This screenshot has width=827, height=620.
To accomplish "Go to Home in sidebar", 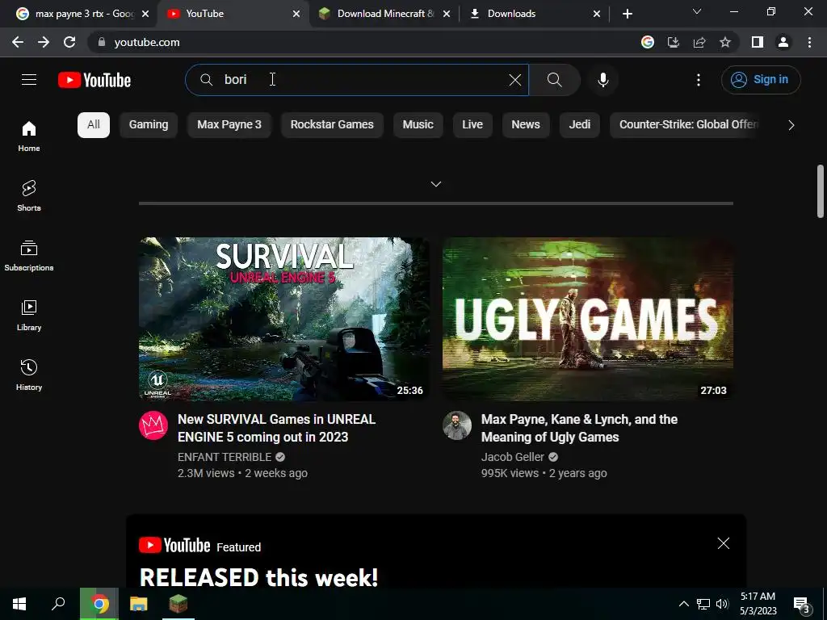I will 29,136.
